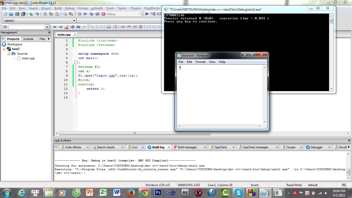Click the Save file floppy icon

(x=17, y=14)
